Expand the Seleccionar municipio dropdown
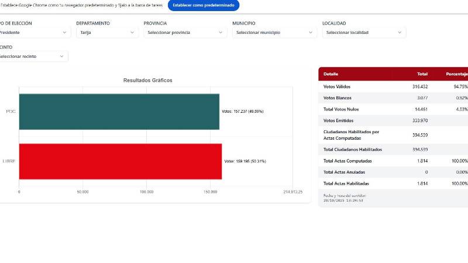The image size is (468, 263). coord(274,33)
